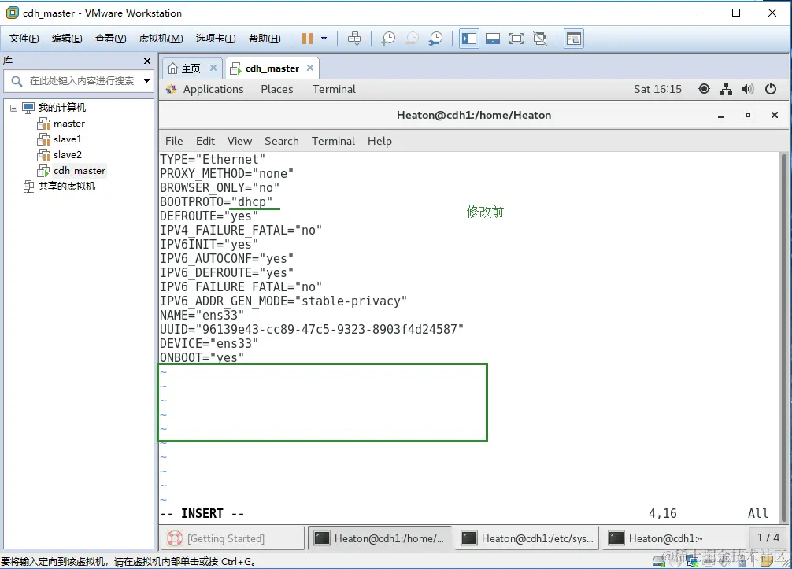Place cursor on BOOTPROTO="dhcp" line
The width and height of the screenshot is (792, 569).
pos(217,202)
